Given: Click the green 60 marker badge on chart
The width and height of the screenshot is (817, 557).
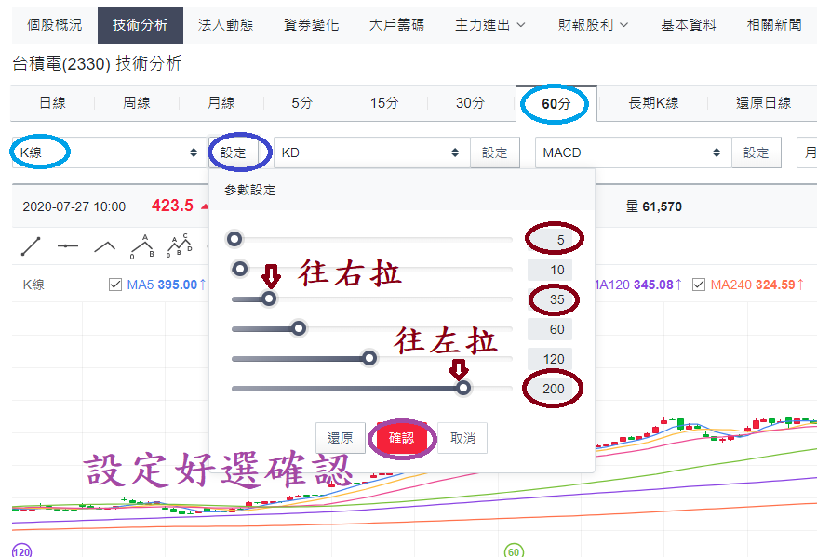Looking at the screenshot, I should pos(514,551).
